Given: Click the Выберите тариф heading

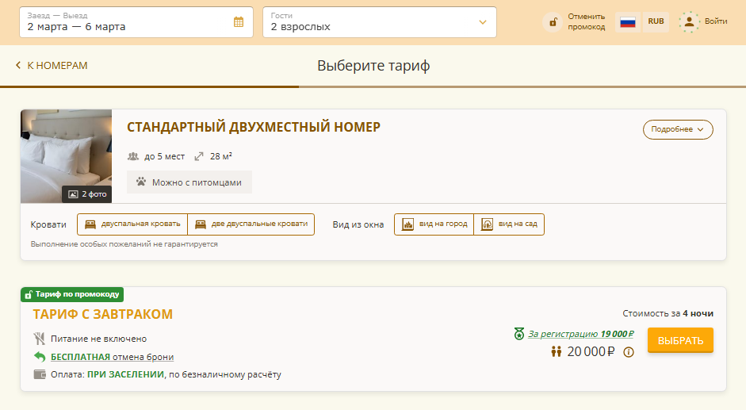Looking at the screenshot, I should pos(373,66).
